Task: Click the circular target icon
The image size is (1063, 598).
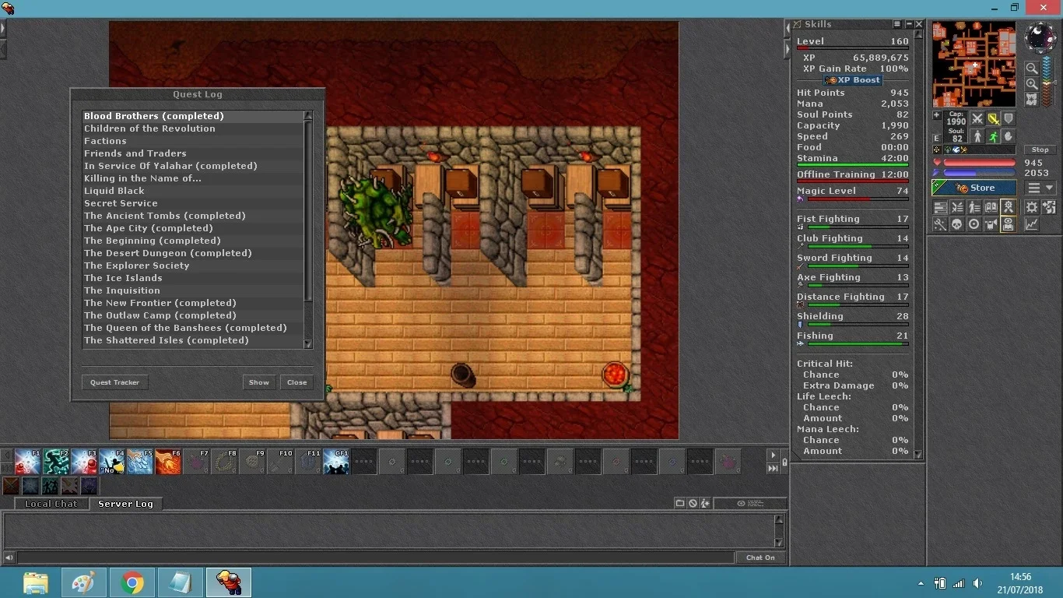Action: point(974,224)
